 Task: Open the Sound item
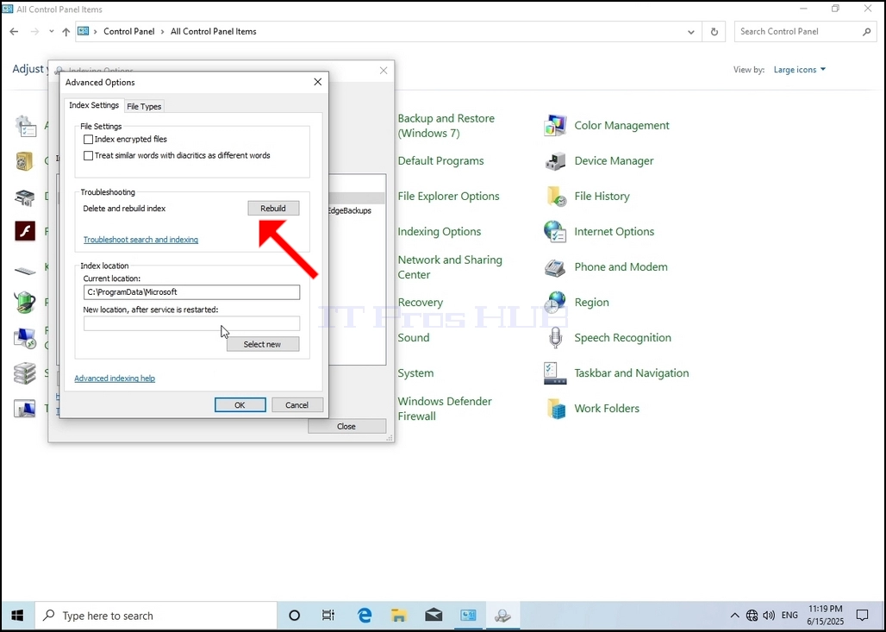[x=414, y=337]
